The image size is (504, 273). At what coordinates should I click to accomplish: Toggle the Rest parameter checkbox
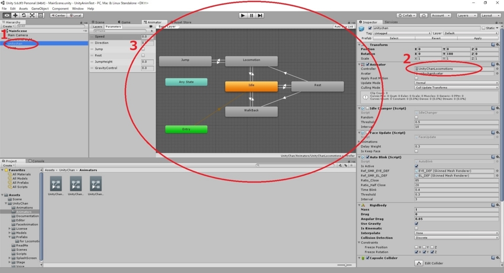tap(143, 55)
